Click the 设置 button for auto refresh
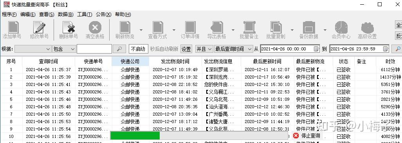This screenshot has height=143, width=402. coord(186,48)
